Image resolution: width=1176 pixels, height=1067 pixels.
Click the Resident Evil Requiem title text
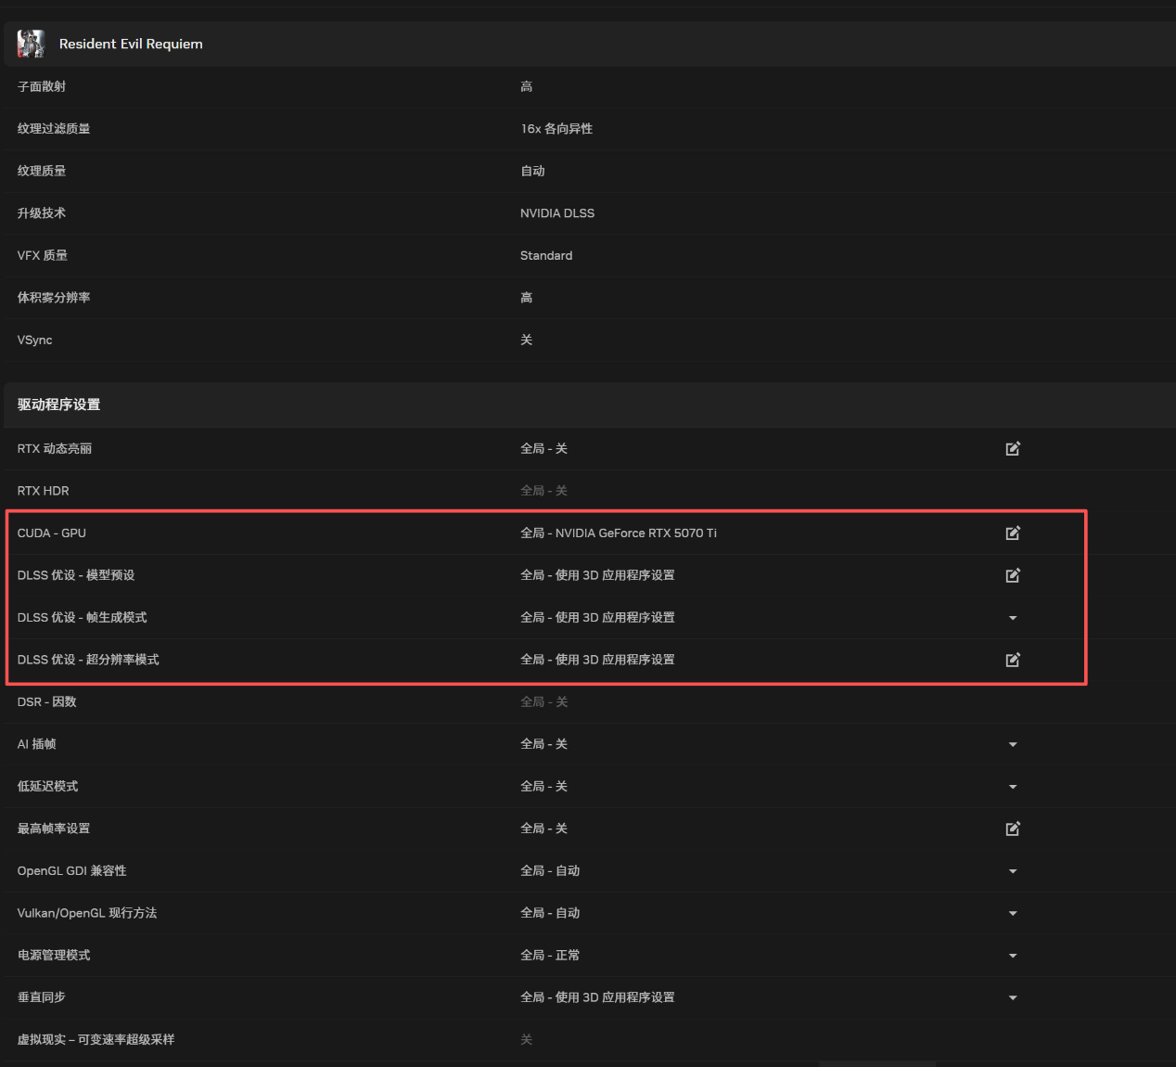[131, 44]
